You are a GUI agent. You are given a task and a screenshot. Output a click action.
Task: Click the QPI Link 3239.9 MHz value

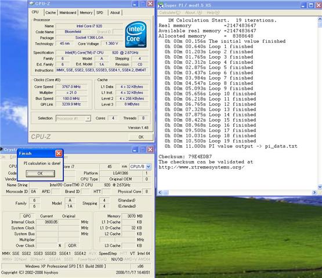pos(71,104)
